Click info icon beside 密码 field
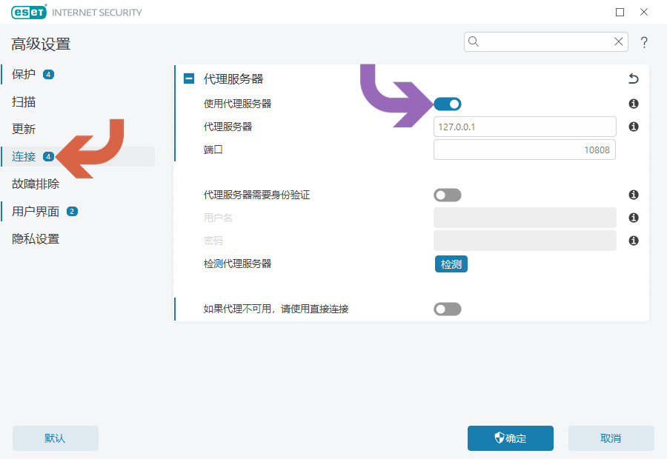Viewport: 667px width, 459px height. coord(634,241)
